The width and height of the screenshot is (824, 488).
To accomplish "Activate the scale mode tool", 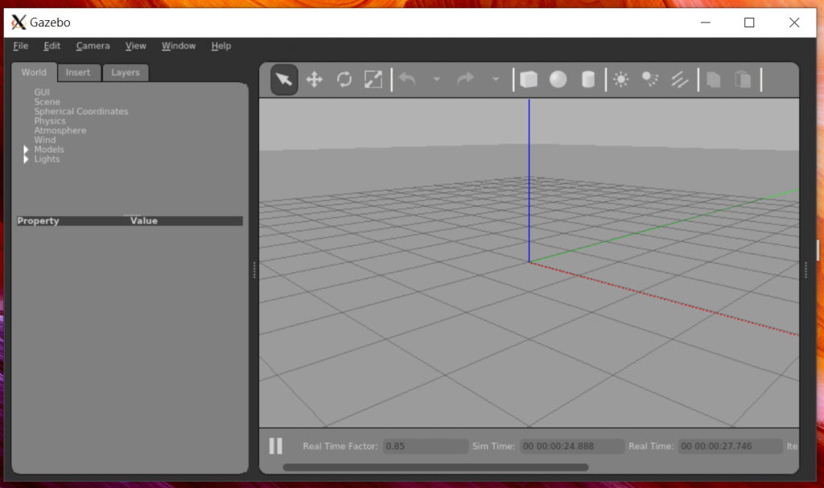I will (373, 80).
